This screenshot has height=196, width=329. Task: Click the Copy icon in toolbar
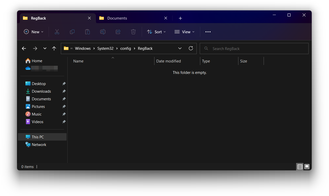(x=72, y=32)
